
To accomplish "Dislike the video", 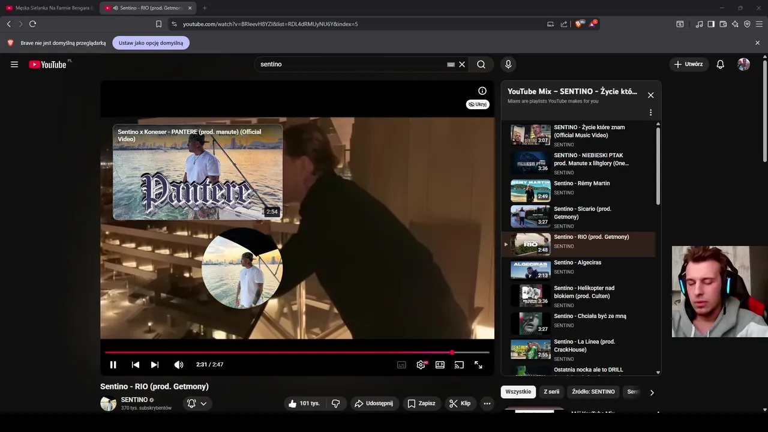I will (x=336, y=403).
